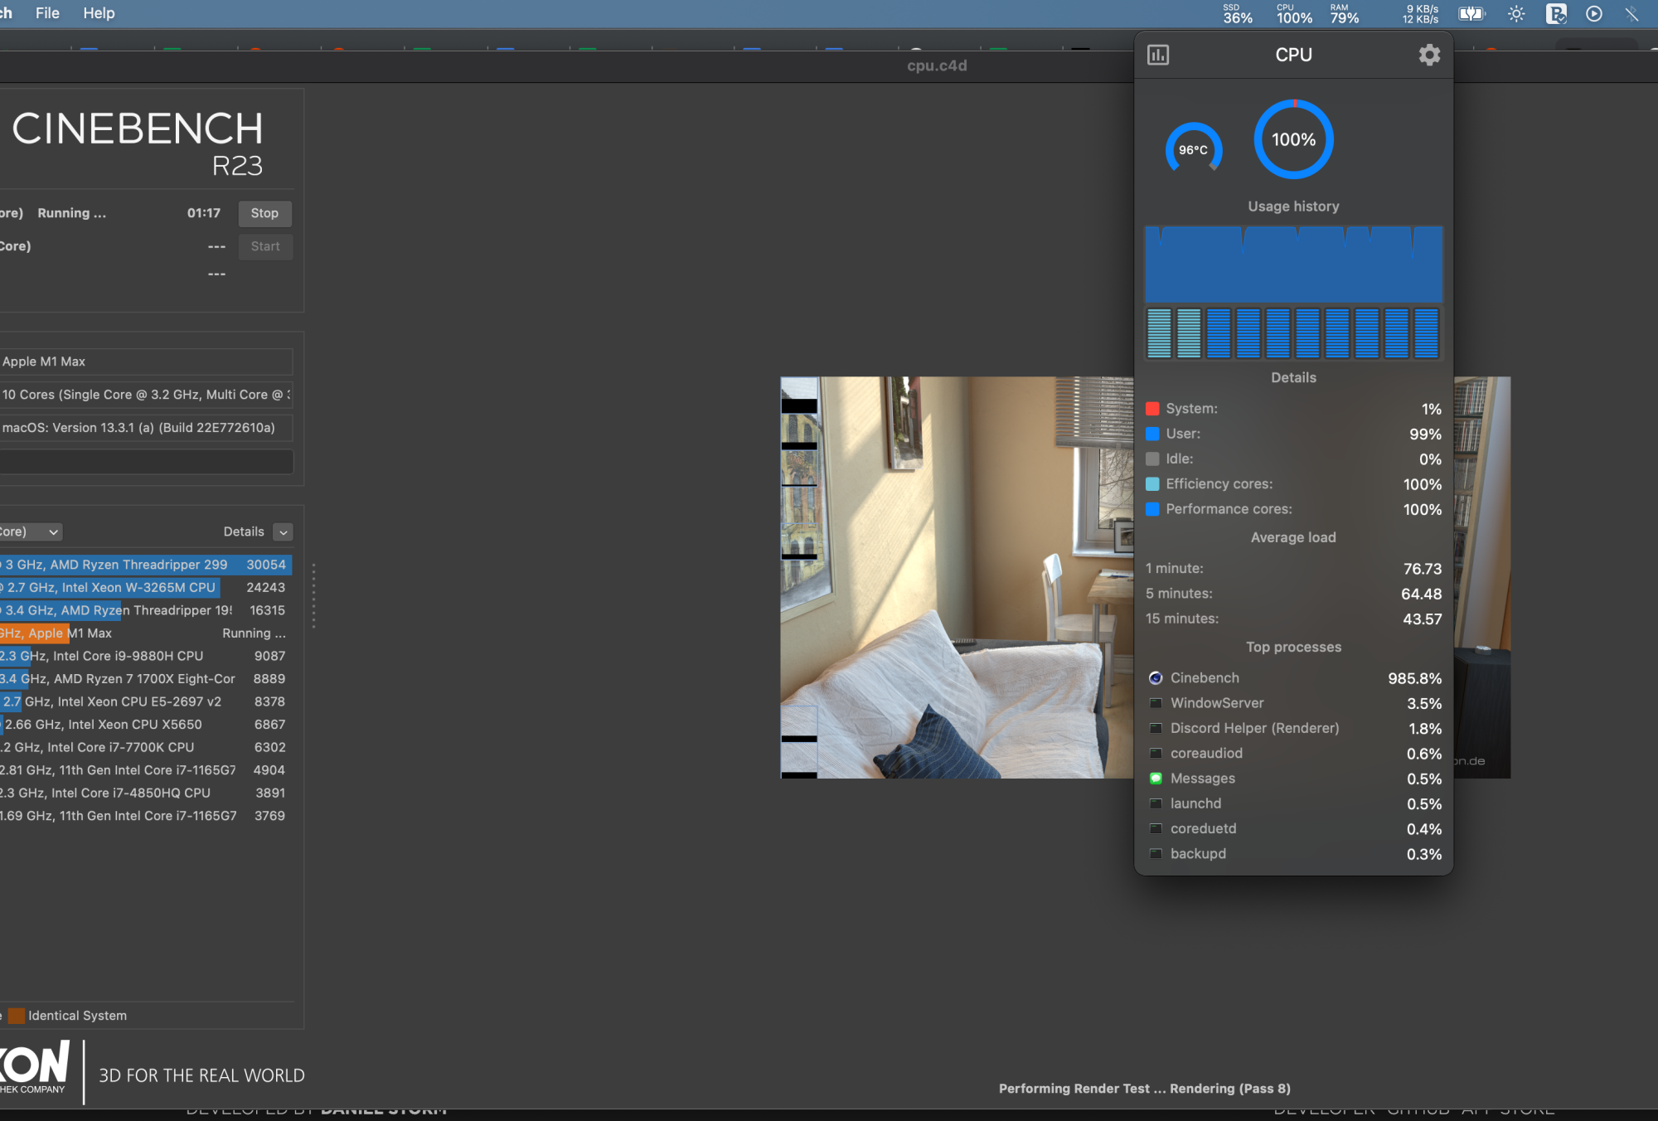Click the Cinebench process icon

point(1156,678)
